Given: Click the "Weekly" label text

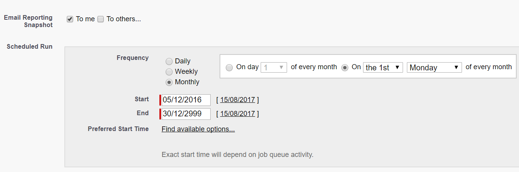Looking at the screenshot, I should click(186, 72).
